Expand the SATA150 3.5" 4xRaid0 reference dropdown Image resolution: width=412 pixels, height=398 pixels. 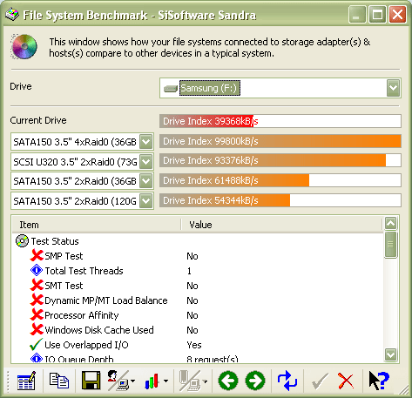(146, 142)
